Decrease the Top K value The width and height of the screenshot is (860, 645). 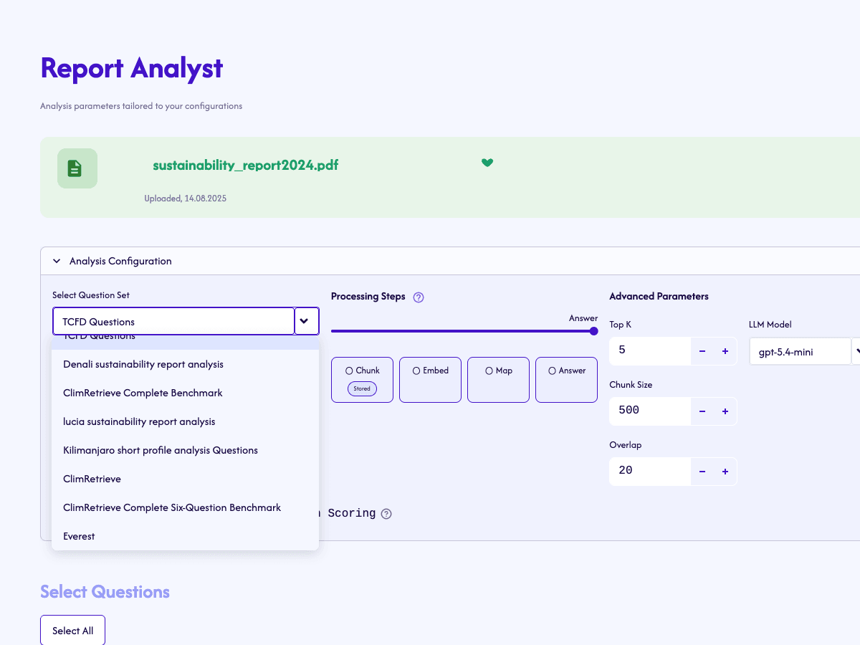tap(702, 351)
